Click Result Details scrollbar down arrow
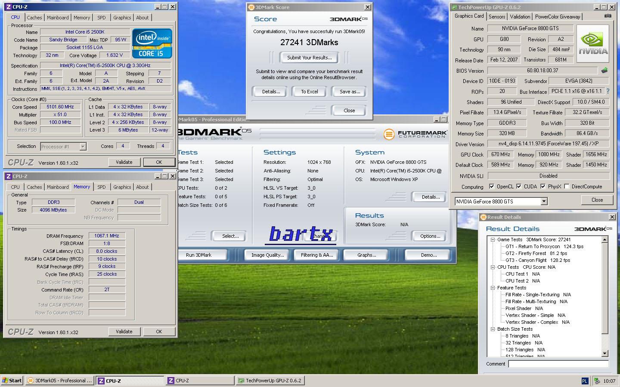 [x=605, y=353]
